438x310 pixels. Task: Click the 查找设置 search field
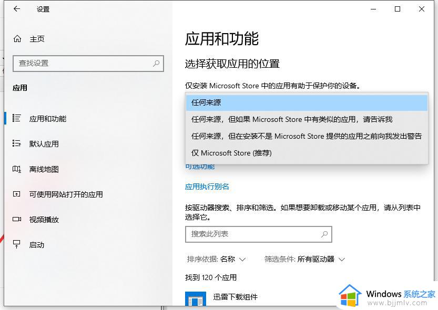pos(88,64)
